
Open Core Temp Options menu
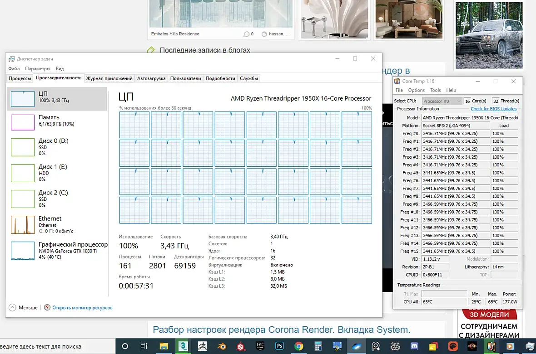click(x=417, y=90)
